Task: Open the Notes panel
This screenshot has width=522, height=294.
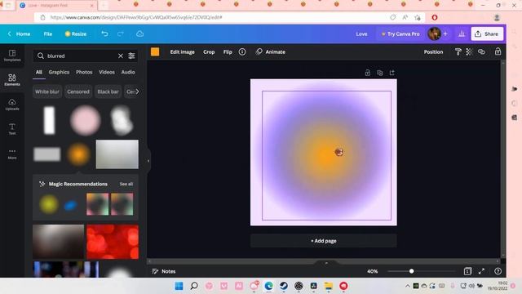Action: point(164,271)
